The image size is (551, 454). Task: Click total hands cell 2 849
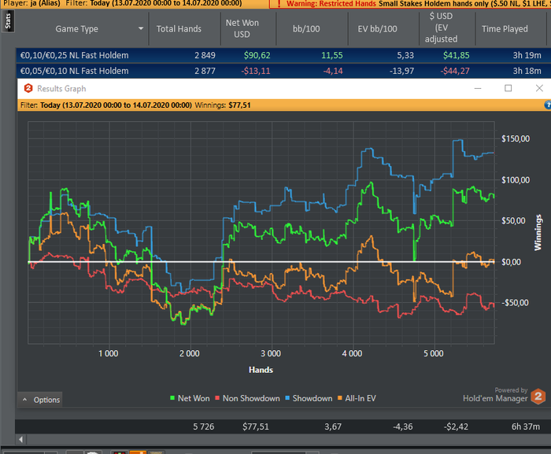[205, 56]
